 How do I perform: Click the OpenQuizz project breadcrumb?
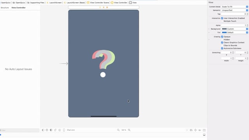5,3
